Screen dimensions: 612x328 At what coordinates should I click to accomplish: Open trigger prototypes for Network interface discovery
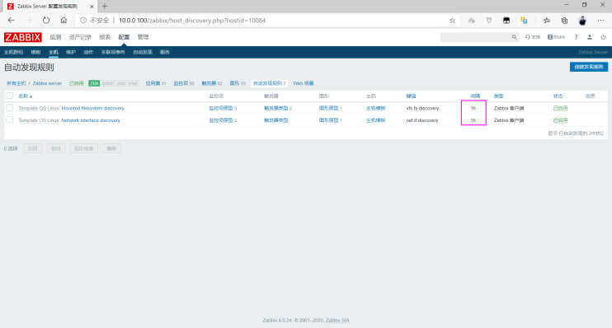(276, 120)
